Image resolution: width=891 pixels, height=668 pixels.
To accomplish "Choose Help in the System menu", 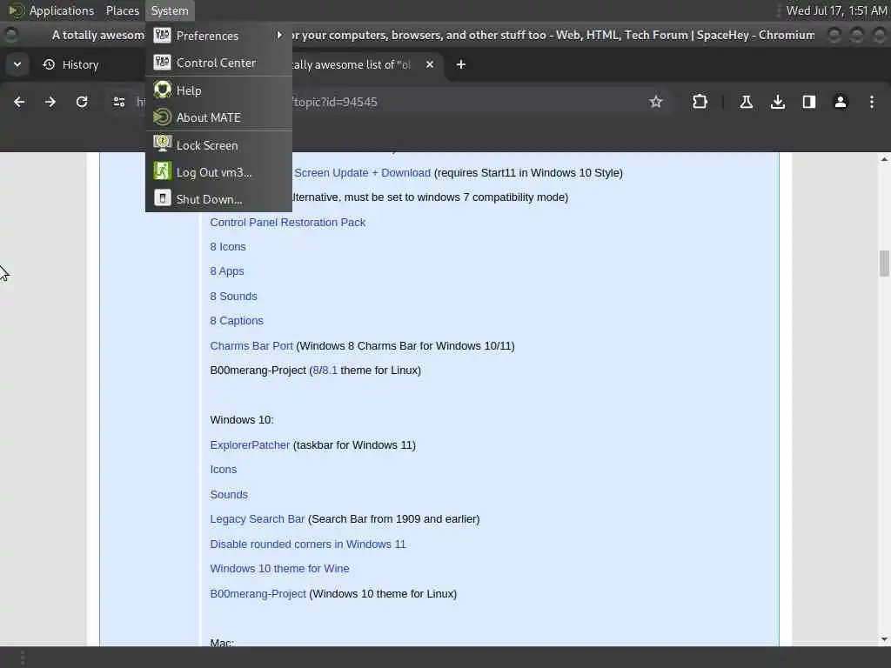I will click(x=218, y=90).
